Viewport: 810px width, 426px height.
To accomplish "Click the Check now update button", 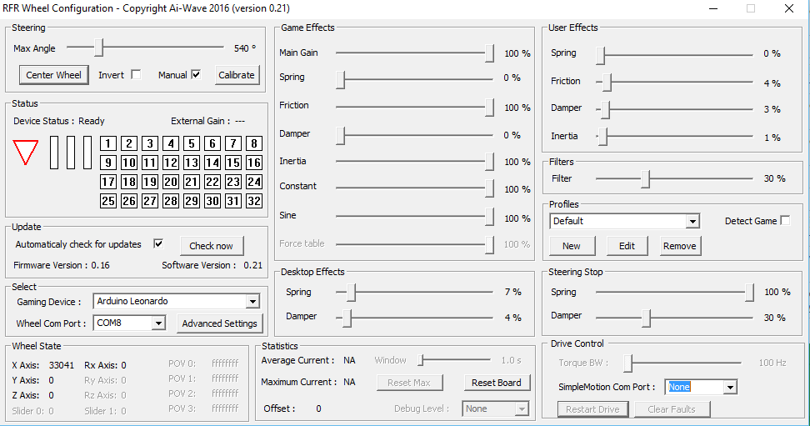I will pyautogui.click(x=212, y=246).
